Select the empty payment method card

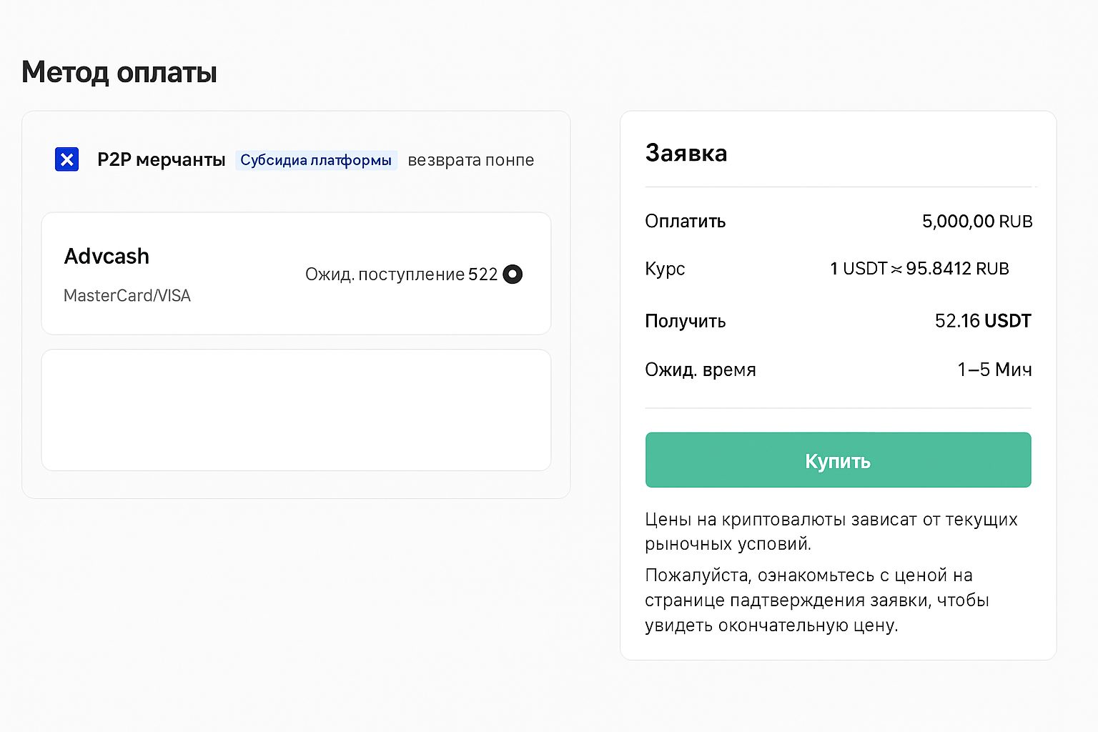[296, 410]
